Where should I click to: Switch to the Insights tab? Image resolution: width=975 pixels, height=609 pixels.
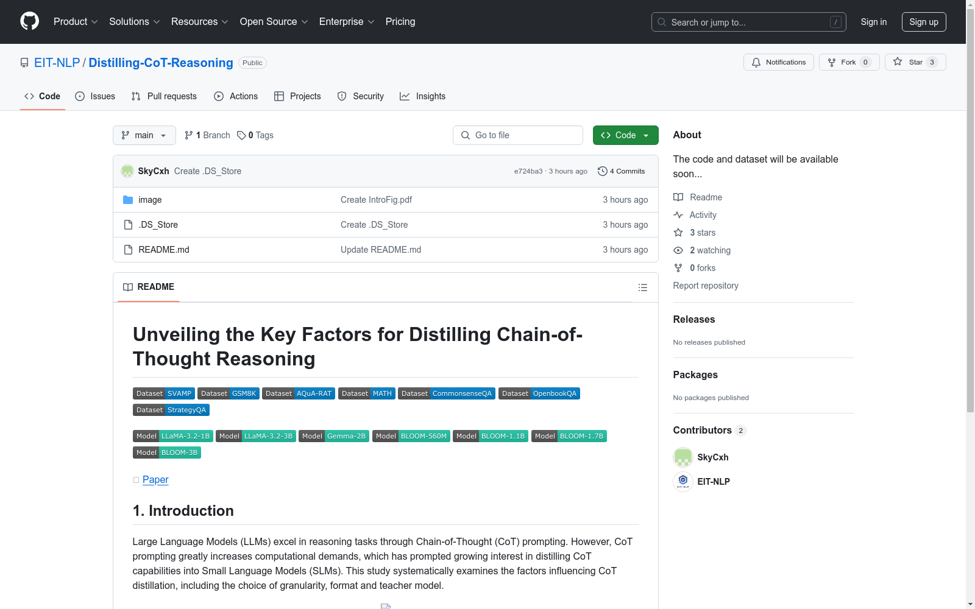(x=423, y=96)
